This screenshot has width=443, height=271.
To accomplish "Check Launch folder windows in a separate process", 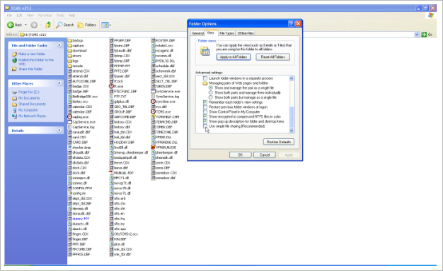I will 205,78.
